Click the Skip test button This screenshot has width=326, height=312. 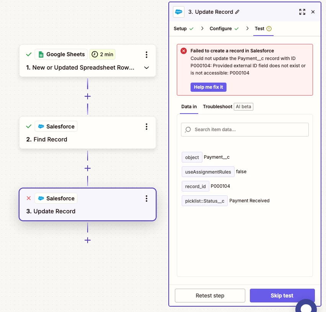pos(282,296)
